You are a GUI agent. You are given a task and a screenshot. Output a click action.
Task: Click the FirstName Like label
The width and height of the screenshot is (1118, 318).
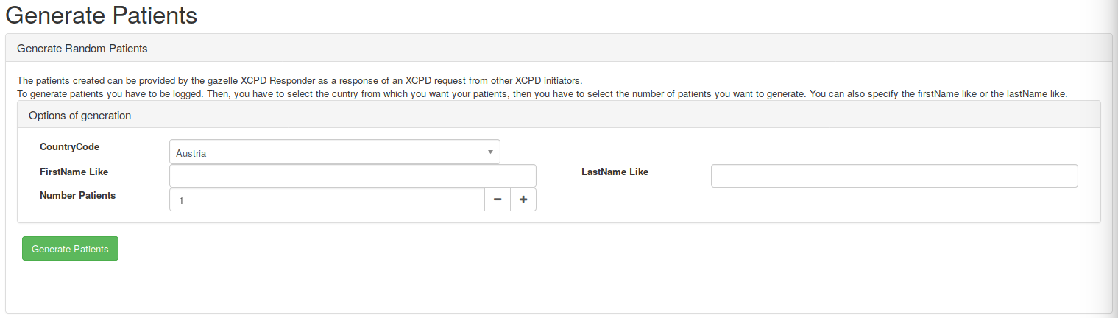[x=74, y=172]
